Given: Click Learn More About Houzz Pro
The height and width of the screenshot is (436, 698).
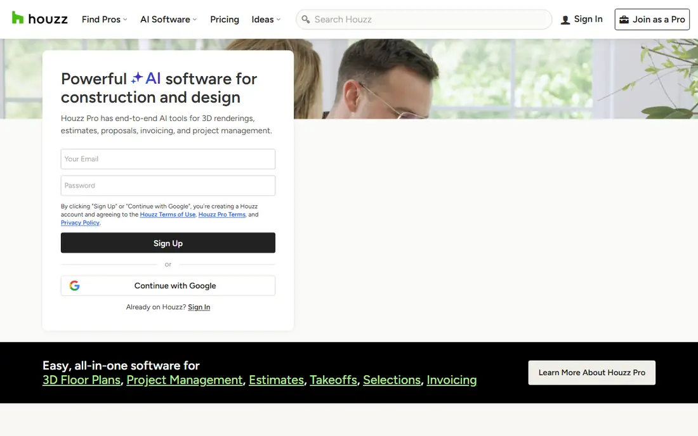Looking at the screenshot, I should 591,373.
